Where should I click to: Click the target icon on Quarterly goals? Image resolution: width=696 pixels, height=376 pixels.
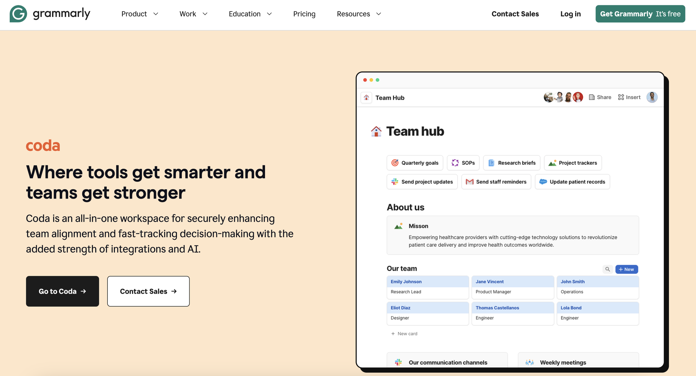pyautogui.click(x=395, y=163)
